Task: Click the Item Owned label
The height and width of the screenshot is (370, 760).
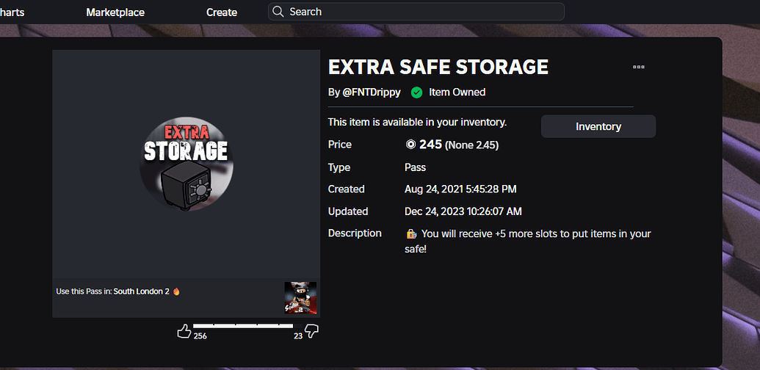Action: point(457,92)
